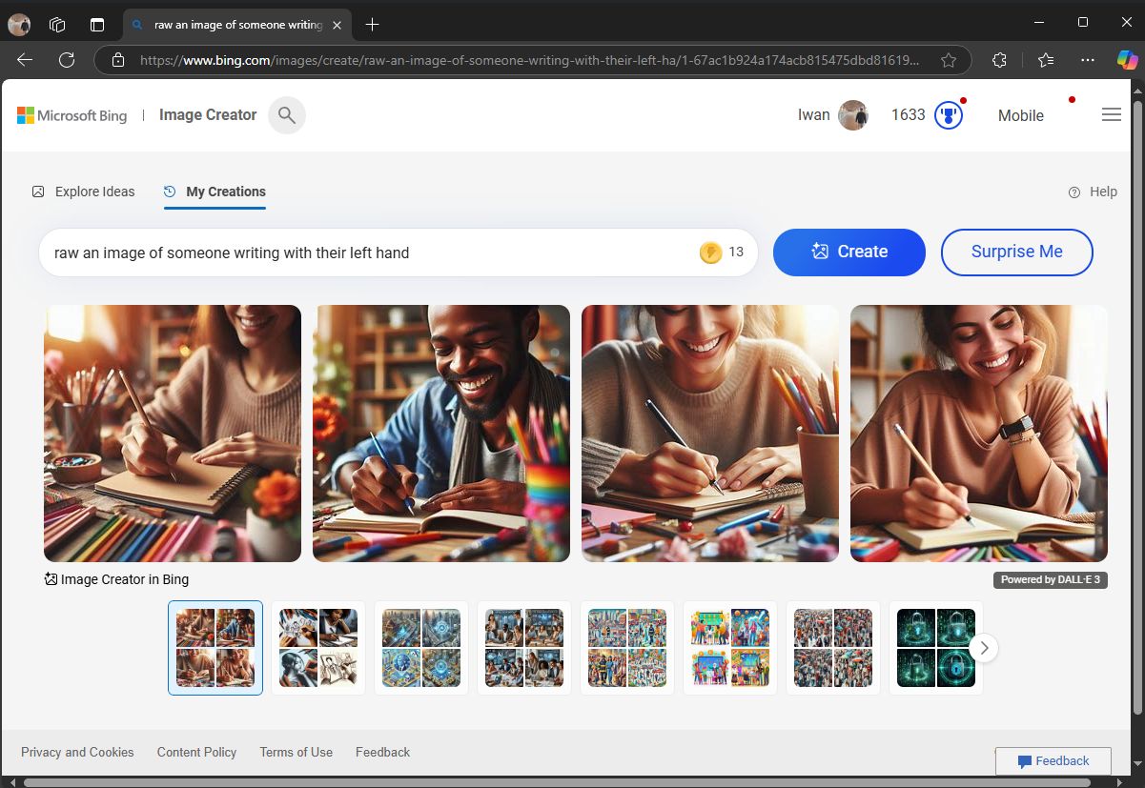Click the next arrow in history carousel
The height and width of the screenshot is (788, 1145).
click(984, 649)
